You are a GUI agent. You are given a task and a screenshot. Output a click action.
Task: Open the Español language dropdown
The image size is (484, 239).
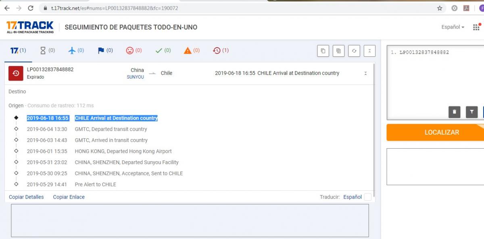[x=453, y=27]
